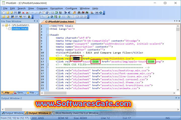
Task: Create a new file with the blank page icon
Action: [x=4, y=13]
